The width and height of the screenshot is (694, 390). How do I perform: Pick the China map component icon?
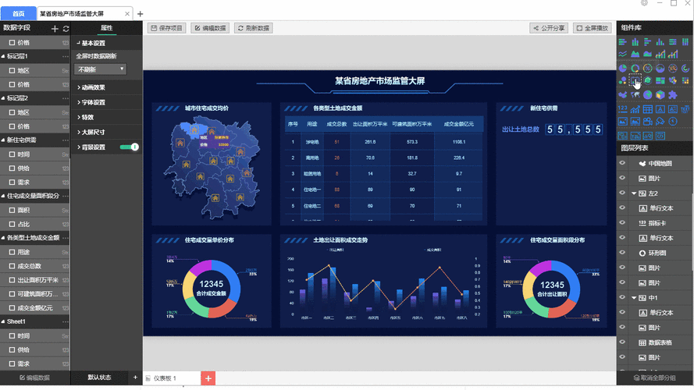623,94
